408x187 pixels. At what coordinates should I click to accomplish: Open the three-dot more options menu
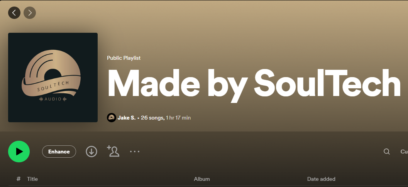point(135,152)
